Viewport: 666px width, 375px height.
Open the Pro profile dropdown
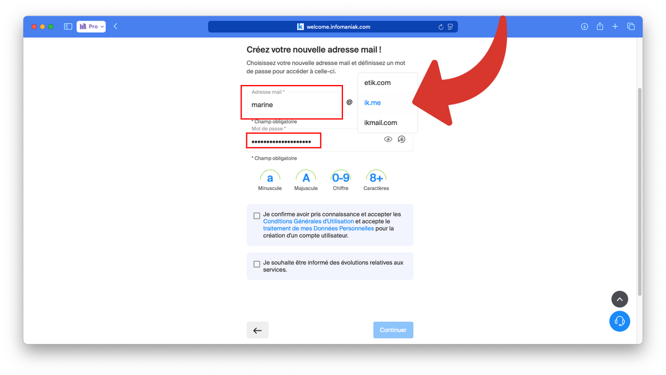[x=91, y=26]
